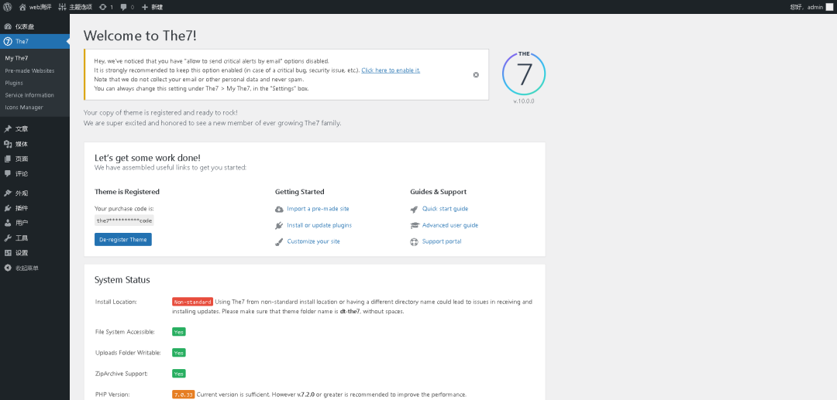This screenshot has width=837, height=400.
Task: Click the 媒体 media icon
Action: click(8, 144)
